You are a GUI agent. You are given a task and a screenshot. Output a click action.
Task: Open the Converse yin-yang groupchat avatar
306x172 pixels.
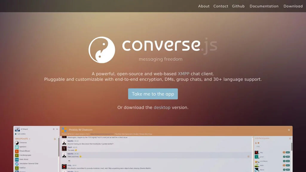pos(17,143)
